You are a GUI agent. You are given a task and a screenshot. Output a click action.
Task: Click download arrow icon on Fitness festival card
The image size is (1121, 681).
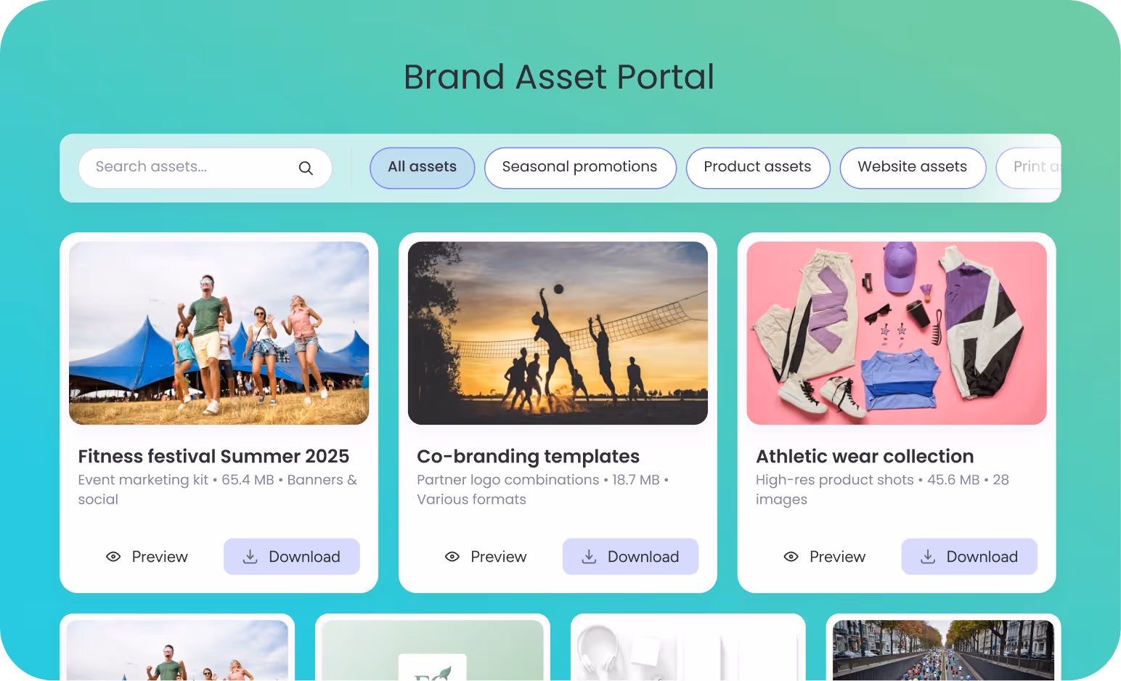[x=250, y=557]
